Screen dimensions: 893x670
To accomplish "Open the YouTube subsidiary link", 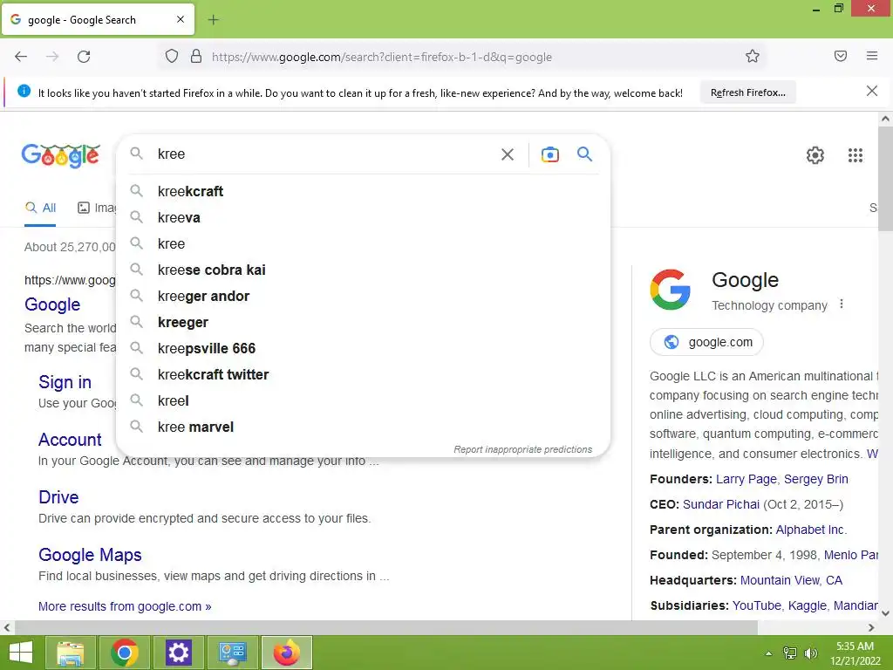I will coord(756,605).
